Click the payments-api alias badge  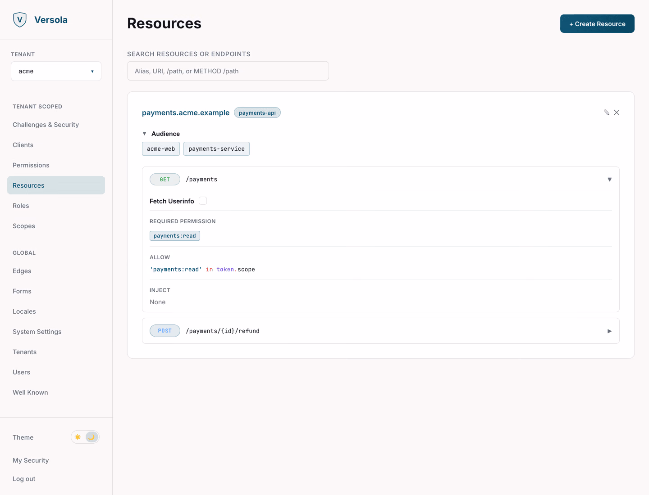pyautogui.click(x=257, y=112)
